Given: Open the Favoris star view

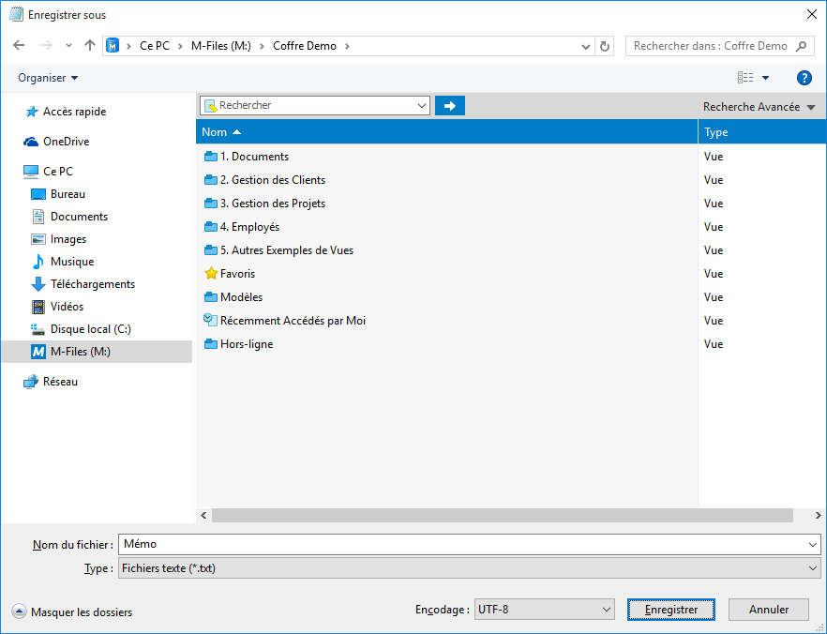Looking at the screenshot, I should point(237,274).
